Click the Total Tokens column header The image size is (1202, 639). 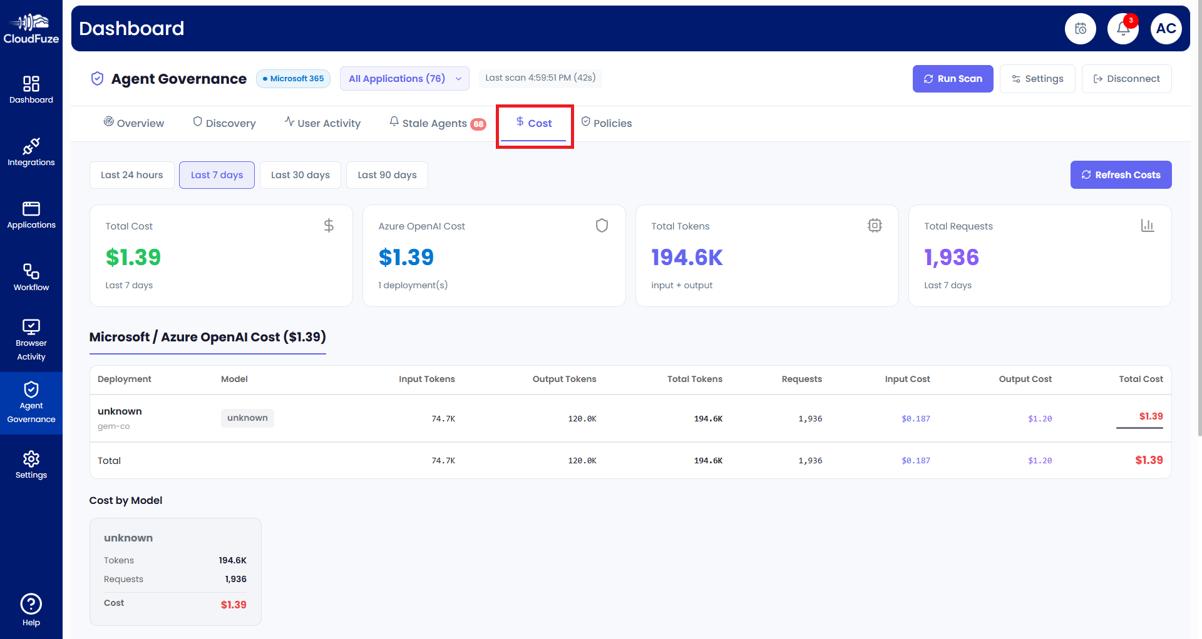(x=695, y=379)
